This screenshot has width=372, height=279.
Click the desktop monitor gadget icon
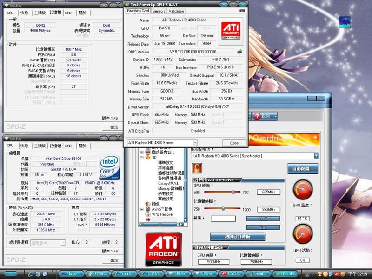click(345, 22)
